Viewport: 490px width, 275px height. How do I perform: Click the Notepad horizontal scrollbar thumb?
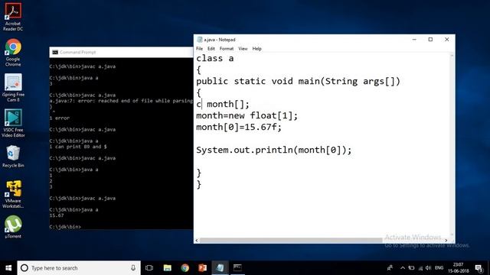[x=291, y=241]
